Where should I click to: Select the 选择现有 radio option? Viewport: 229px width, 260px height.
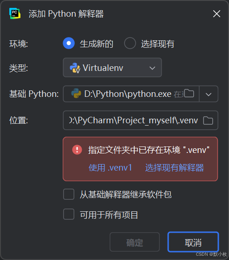tap(130, 43)
